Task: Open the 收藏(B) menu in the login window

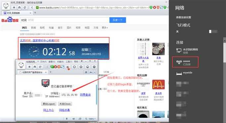Action: tap(61, 62)
